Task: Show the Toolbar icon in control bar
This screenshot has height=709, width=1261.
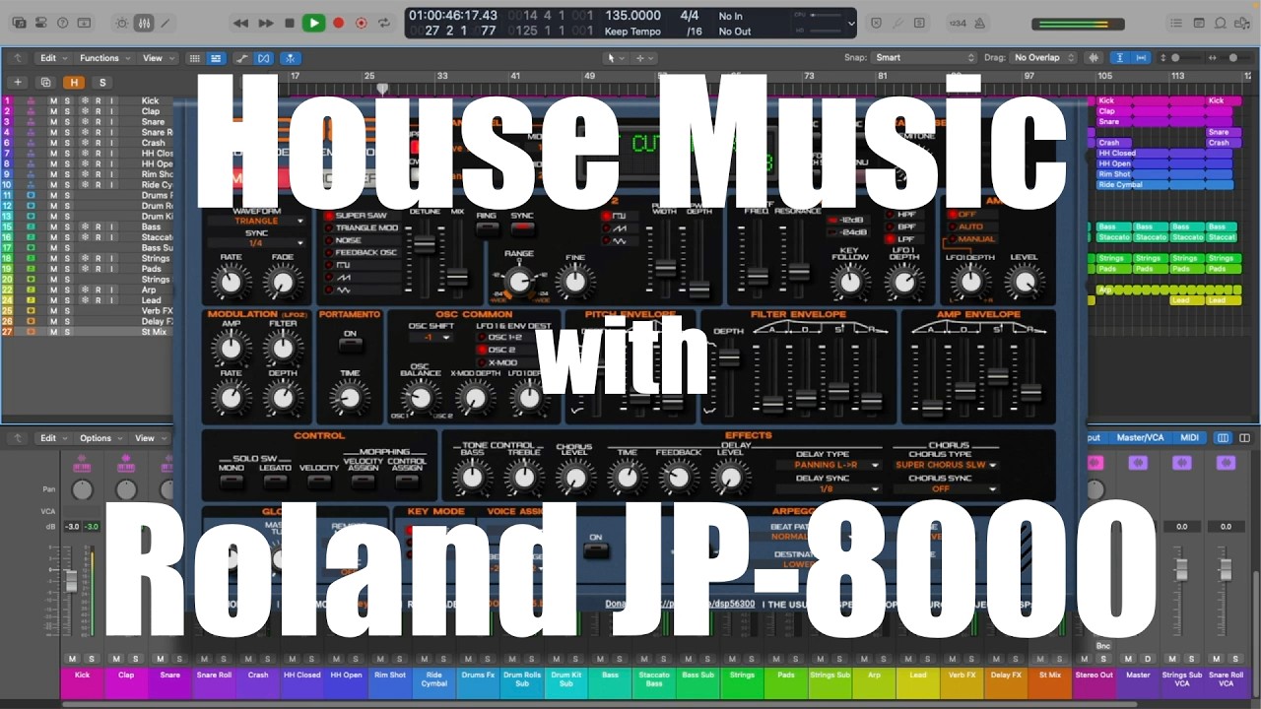Action: tap(86, 23)
